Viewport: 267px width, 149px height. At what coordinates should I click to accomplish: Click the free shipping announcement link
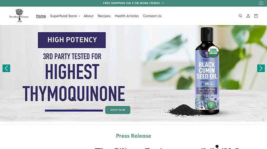pos(133,3)
